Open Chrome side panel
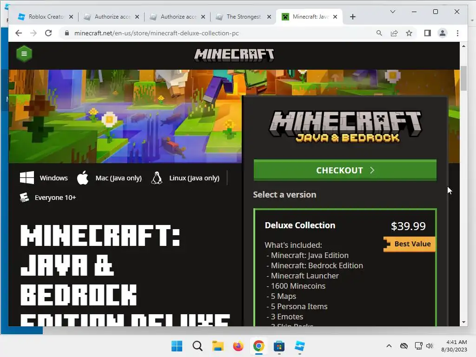Image resolution: width=476 pixels, height=357 pixels. point(428,33)
